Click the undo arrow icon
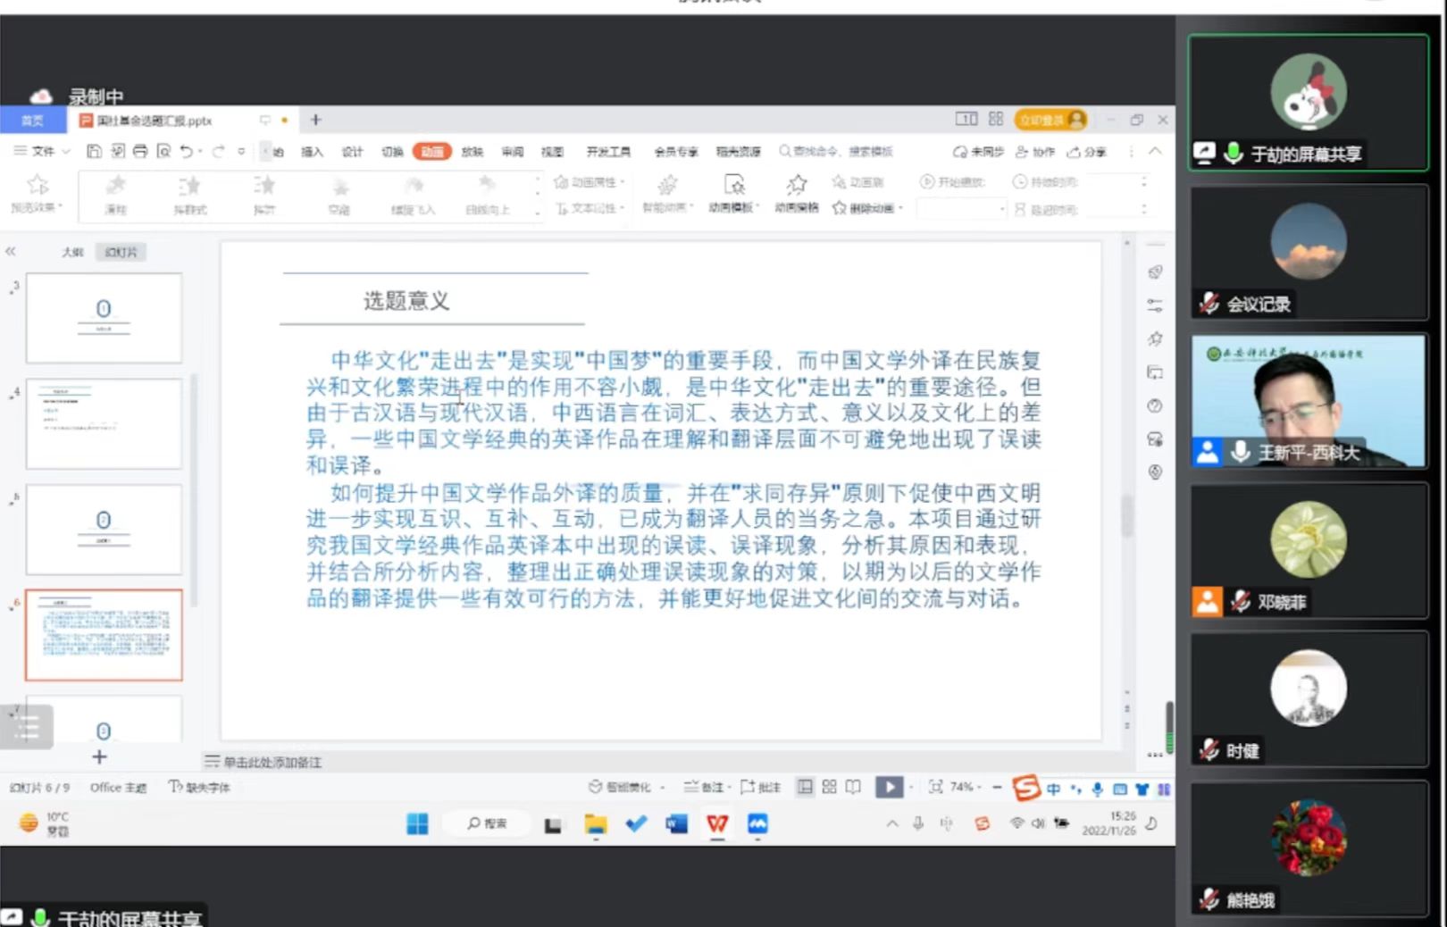This screenshot has height=927, width=1447. click(186, 152)
